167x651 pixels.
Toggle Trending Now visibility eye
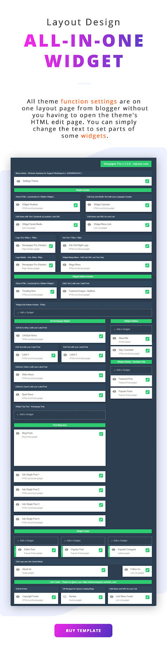point(17,291)
